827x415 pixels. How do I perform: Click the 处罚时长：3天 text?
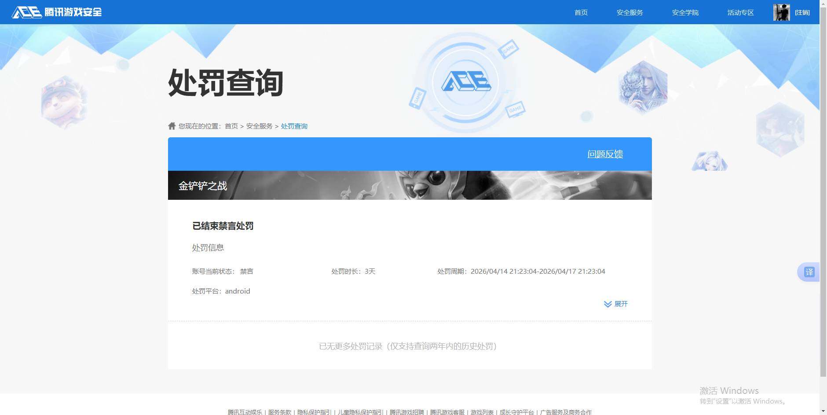[354, 272]
